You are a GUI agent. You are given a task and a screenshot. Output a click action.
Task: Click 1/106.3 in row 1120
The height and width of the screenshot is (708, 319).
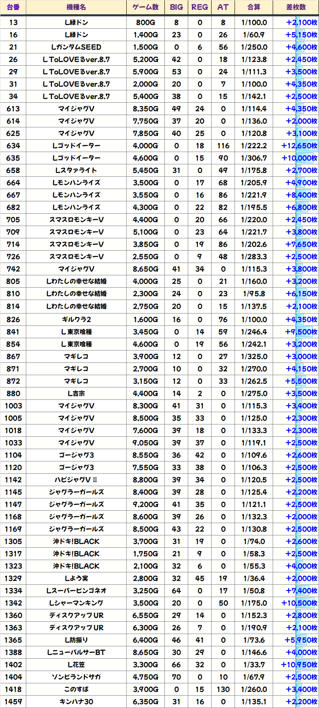[254, 468]
